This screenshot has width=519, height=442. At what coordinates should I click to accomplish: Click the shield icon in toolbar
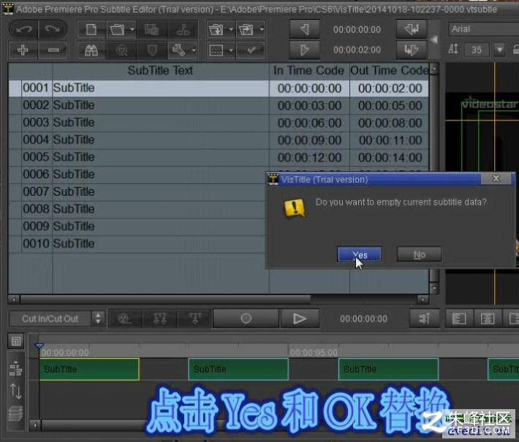click(152, 50)
